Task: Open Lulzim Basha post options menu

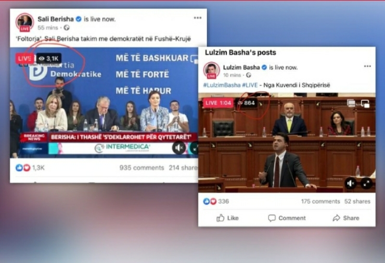Action: [367, 66]
